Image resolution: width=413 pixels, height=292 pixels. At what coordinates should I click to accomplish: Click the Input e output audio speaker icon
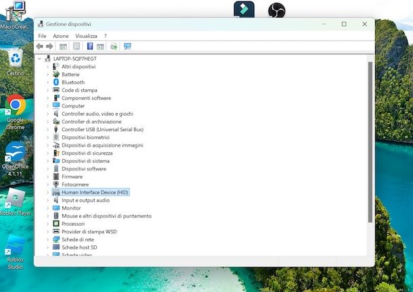(56, 200)
